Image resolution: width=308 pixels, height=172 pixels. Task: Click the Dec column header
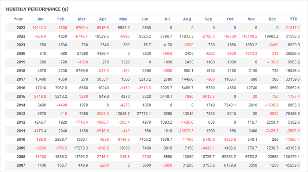click(272, 19)
